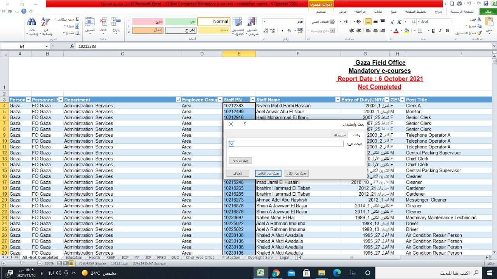Expand the find-what history dropdown
Viewport: 497px width, 279px height.
231,144
